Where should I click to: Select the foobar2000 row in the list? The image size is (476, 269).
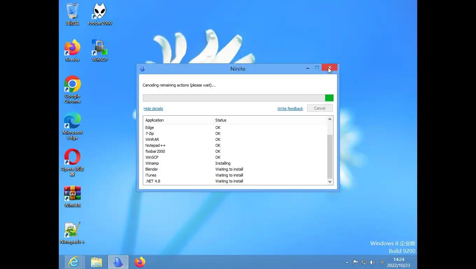(x=235, y=151)
